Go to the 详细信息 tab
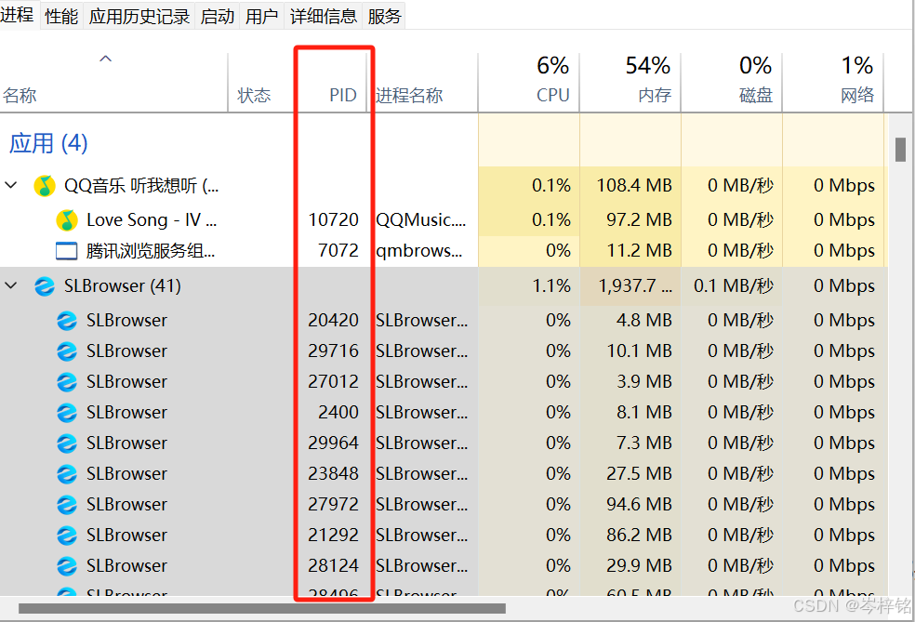The image size is (915, 622). (x=324, y=16)
